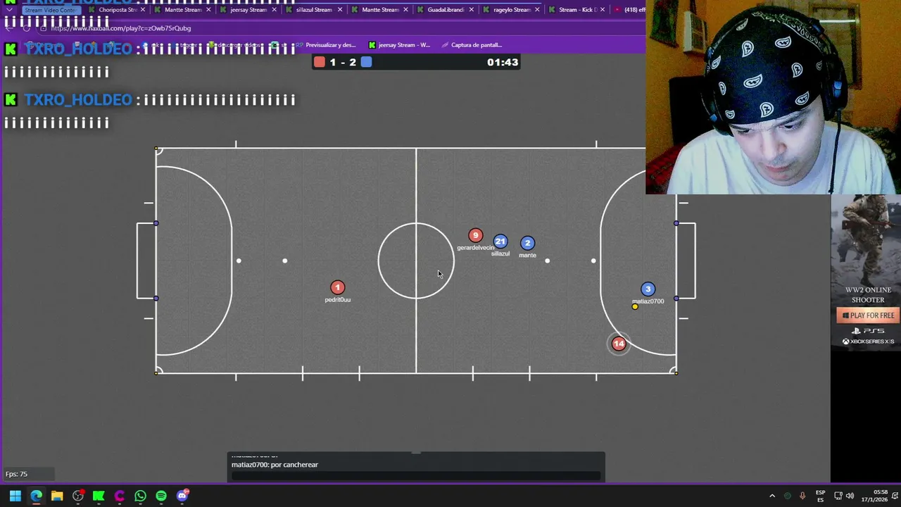The height and width of the screenshot is (507, 901).
Task: Open the Windows Start menu
Action: click(15, 496)
